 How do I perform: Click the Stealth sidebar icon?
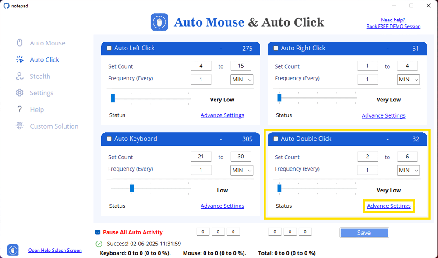tap(19, 76)
